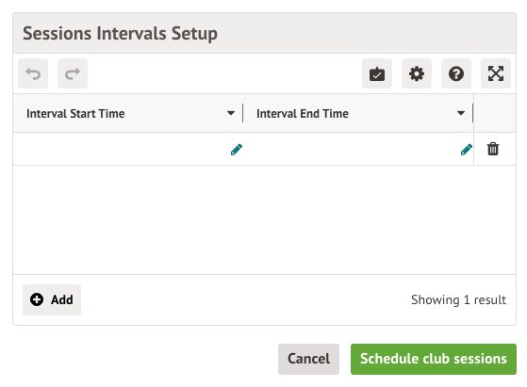Click the calendar checkmark toolbar icon
Screen dimensions: 527x387
tap(377, 73)
